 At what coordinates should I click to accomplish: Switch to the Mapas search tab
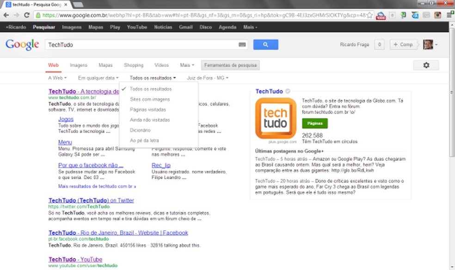[x=105, y=65]
